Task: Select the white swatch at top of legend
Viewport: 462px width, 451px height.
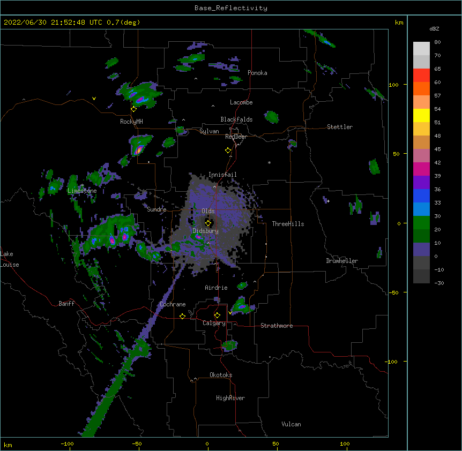Action: (421, 48)
